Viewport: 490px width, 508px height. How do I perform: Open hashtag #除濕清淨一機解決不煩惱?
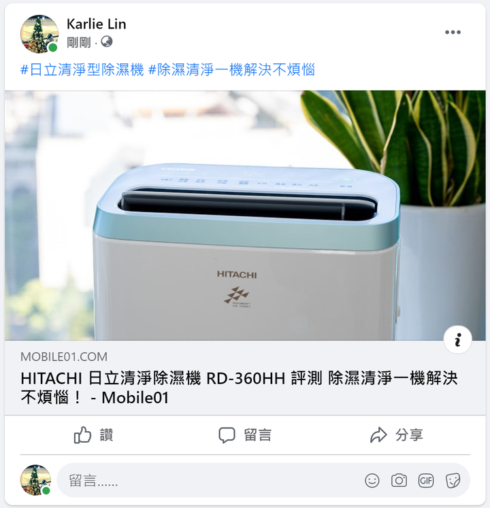[231, 69]
